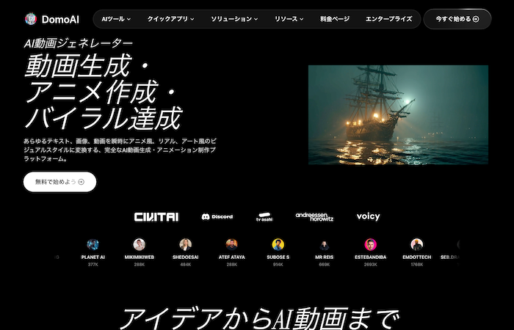Click the pirate ship video preview
The height and width of the screenshot is (330, 514).
(397, 114)
